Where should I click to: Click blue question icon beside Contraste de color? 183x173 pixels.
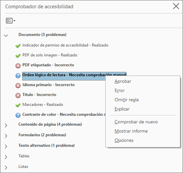point(18,115)
